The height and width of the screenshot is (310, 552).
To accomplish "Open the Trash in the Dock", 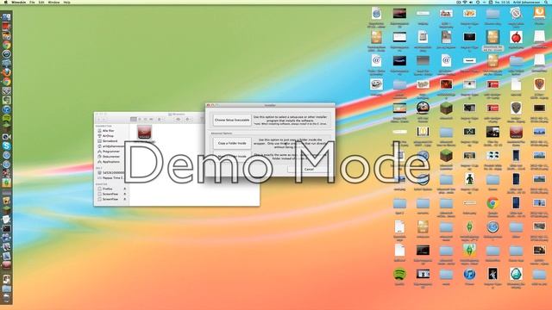I will 6,298.
